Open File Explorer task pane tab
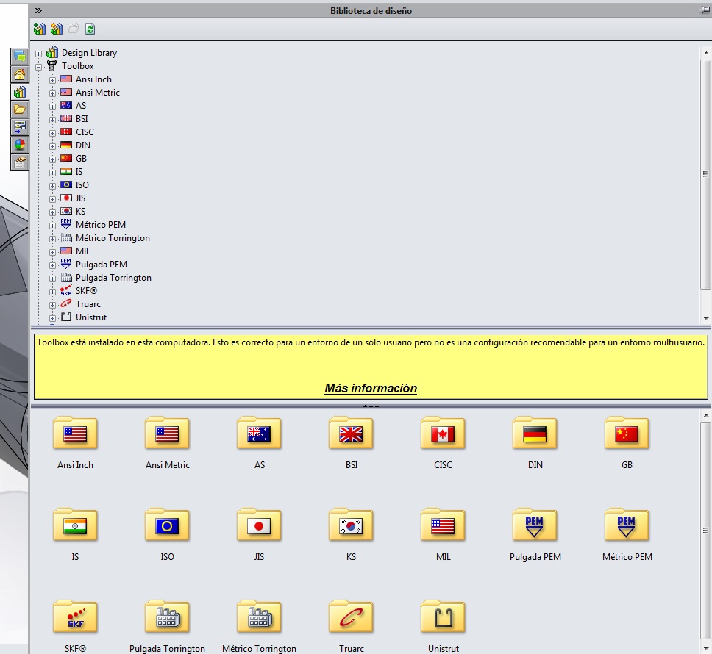The image size is (712, 654). click(20, 109)
